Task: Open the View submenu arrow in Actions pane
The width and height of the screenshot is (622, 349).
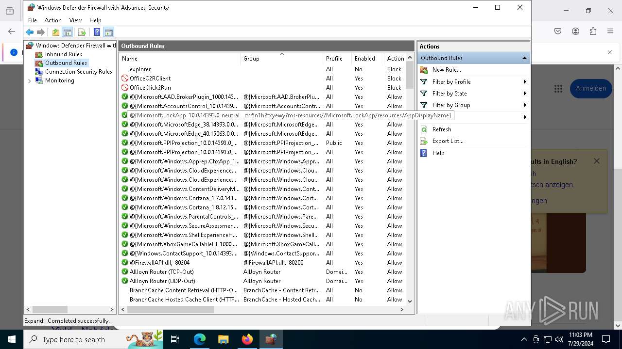Action: pyautogui.click(x=525, y=117)
